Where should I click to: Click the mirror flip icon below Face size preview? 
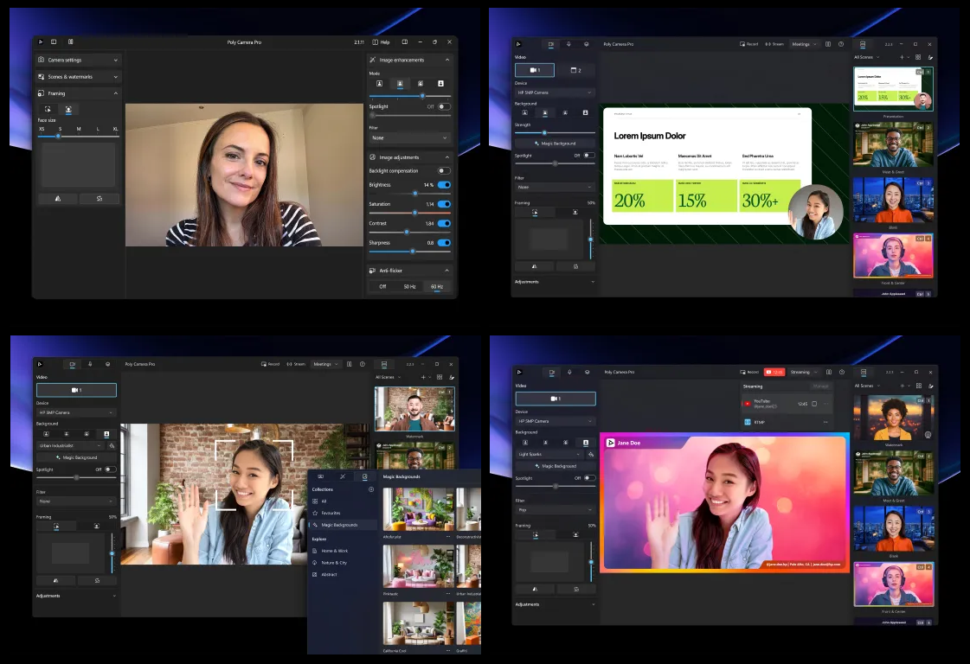[57, 198]
